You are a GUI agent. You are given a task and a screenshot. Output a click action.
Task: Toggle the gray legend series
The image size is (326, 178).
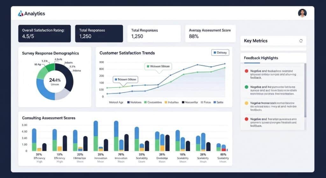pos(206,102)
